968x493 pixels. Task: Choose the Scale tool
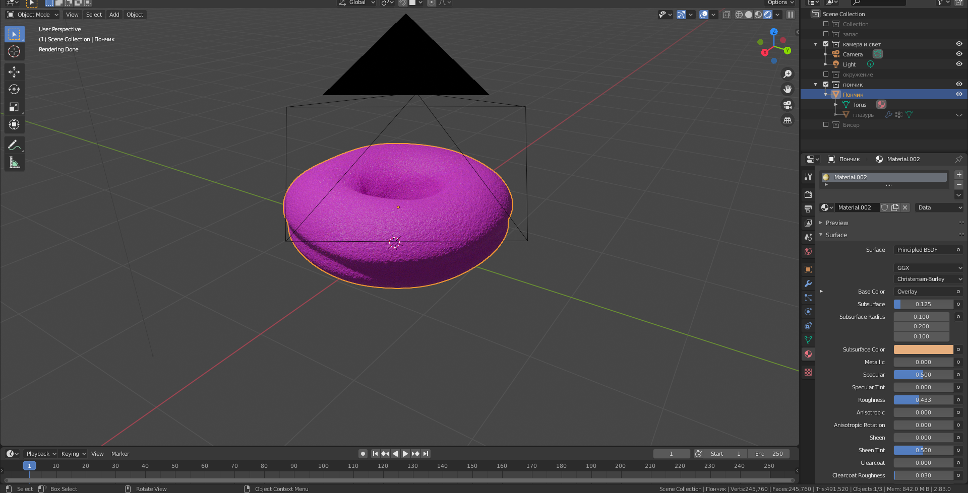[x=15, y=107]
